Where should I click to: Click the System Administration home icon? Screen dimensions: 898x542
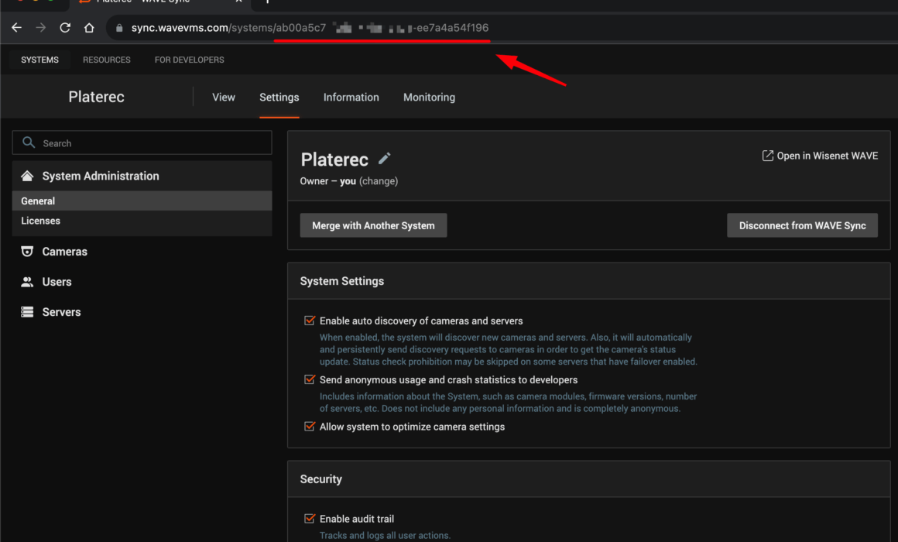[27, 176]
